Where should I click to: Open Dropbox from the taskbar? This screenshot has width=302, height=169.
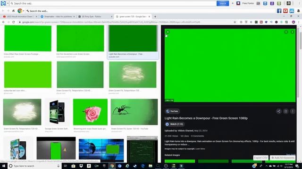tap(81, 166)
